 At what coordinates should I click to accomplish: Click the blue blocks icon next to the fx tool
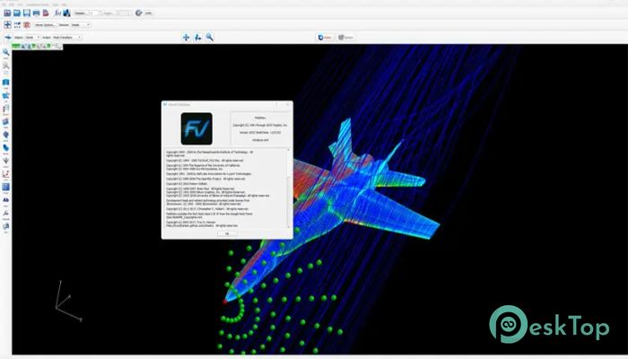click(x=66, y=13)
